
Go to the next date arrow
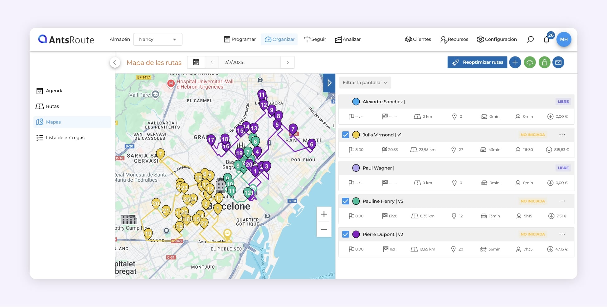point(288,62)
